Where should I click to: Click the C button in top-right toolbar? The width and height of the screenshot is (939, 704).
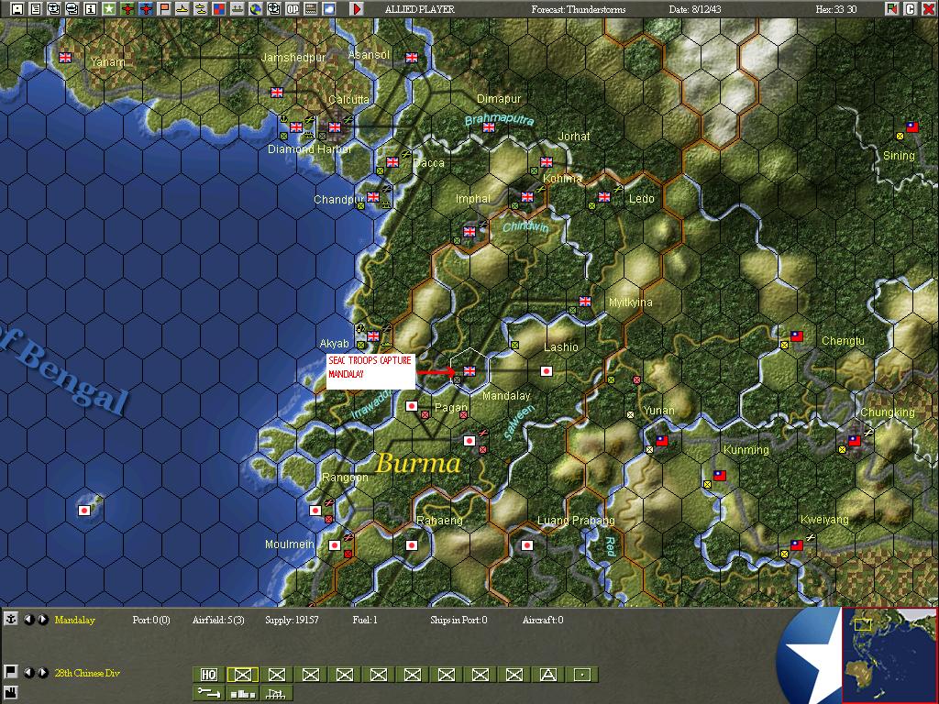click(x=911, y=8)
